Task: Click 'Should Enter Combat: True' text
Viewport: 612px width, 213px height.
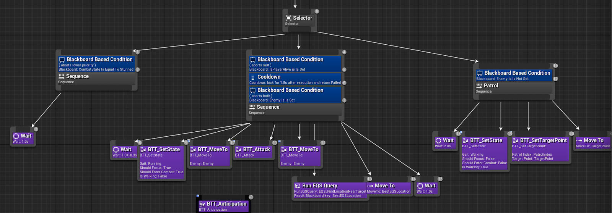Action: tap(161, 172)
